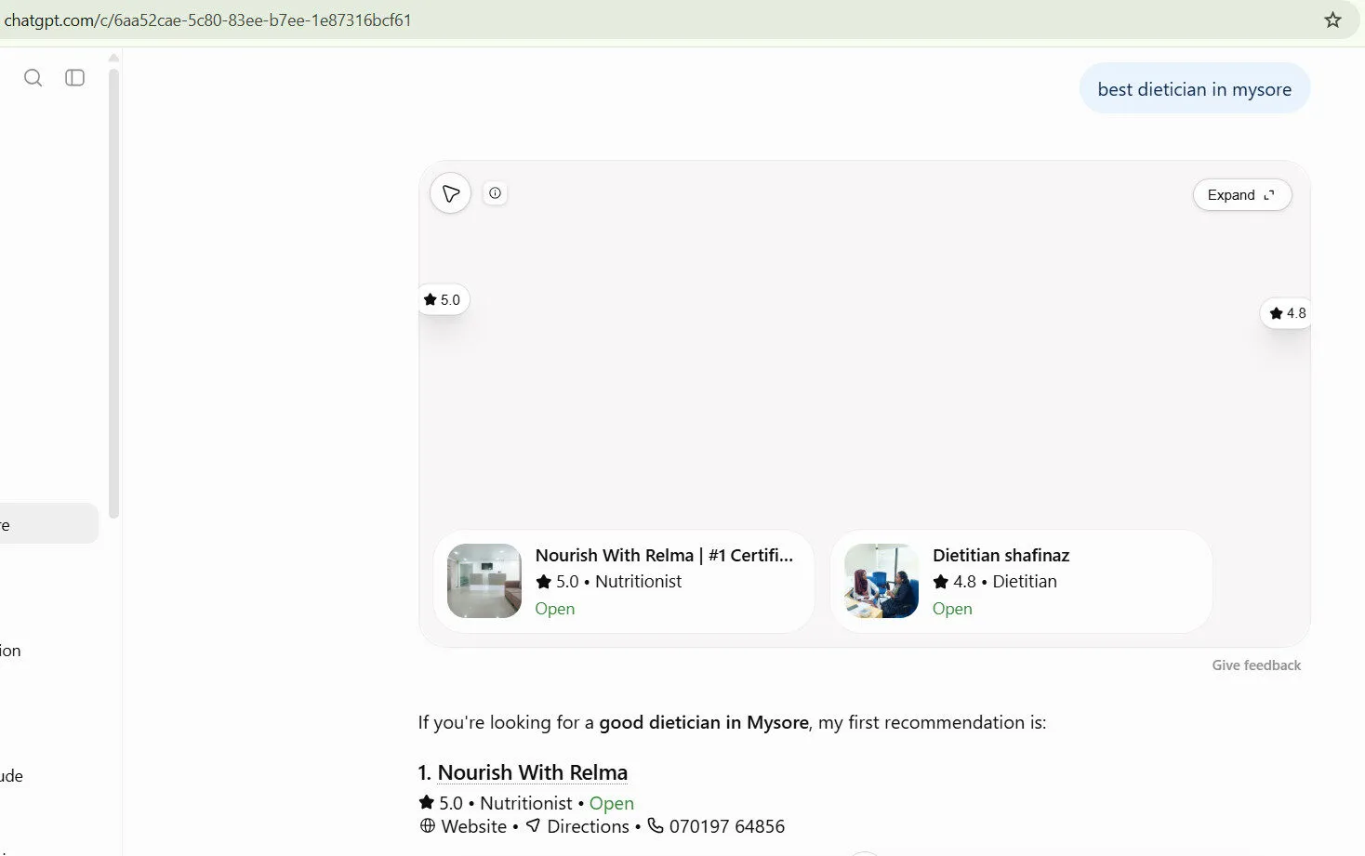Click the Dietitian shafinaz card title

[1001, 555]
